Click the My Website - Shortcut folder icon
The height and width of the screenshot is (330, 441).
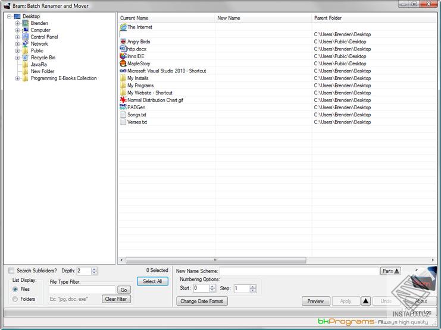pyautogui.click(x=123, y=93)
